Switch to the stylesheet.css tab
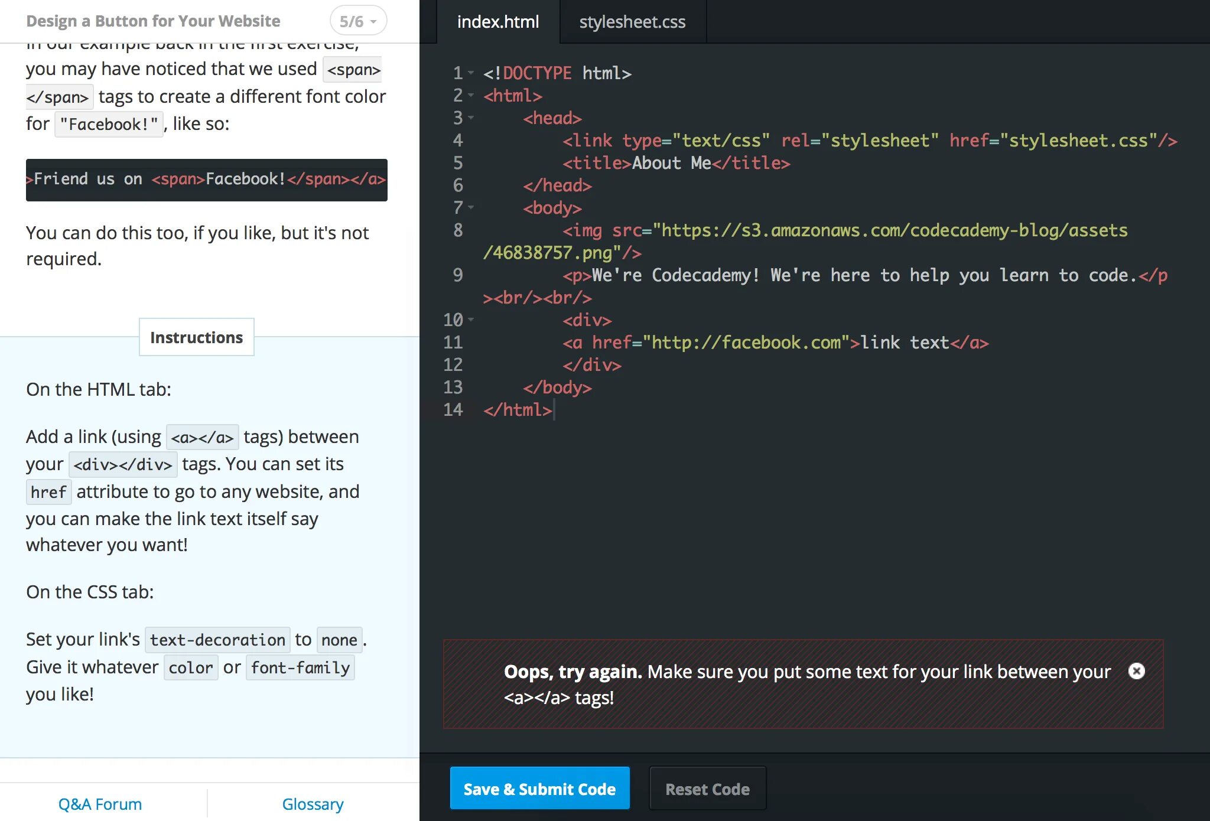1210x821 pixels. pos(632,22)
